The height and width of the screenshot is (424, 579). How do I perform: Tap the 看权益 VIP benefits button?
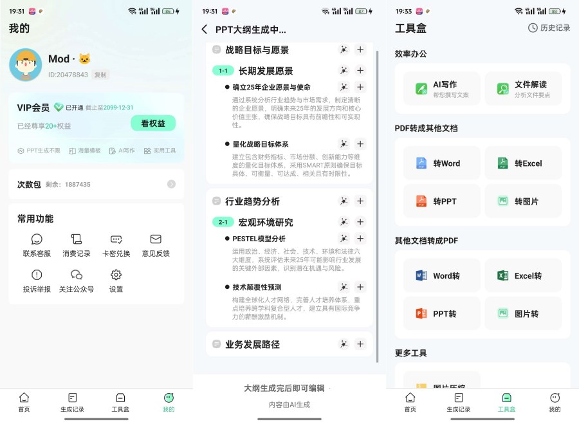pos(152,123)
